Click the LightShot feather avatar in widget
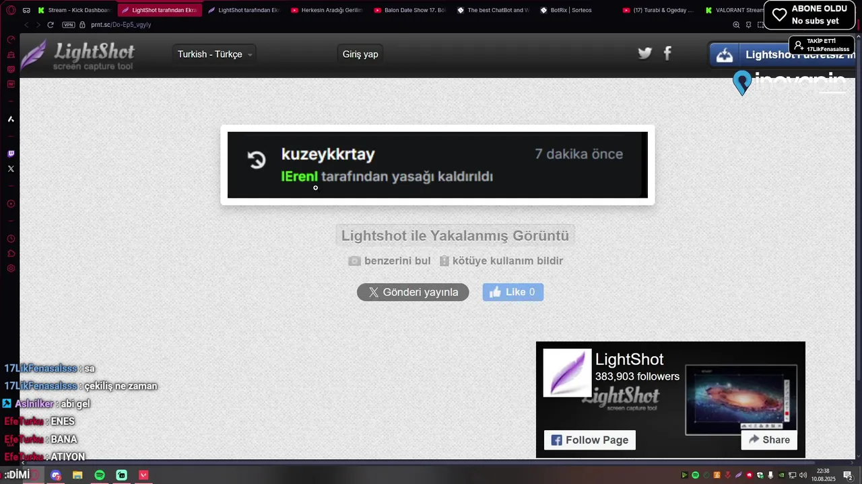 pos(568,373)
